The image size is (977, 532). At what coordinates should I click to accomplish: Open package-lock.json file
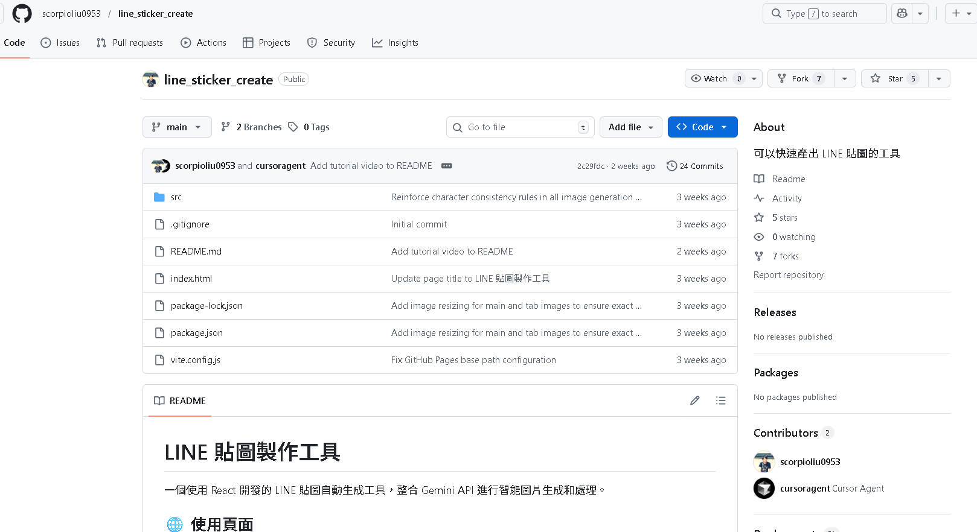pos(207,306)
